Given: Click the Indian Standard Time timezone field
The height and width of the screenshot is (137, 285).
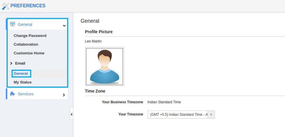Looking at the screenshot, I should point(181,115).
